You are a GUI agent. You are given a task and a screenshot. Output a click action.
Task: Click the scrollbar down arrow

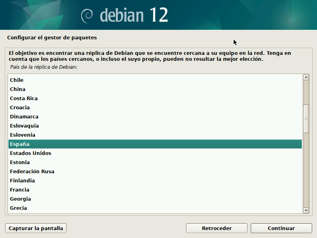pos(306,210)
